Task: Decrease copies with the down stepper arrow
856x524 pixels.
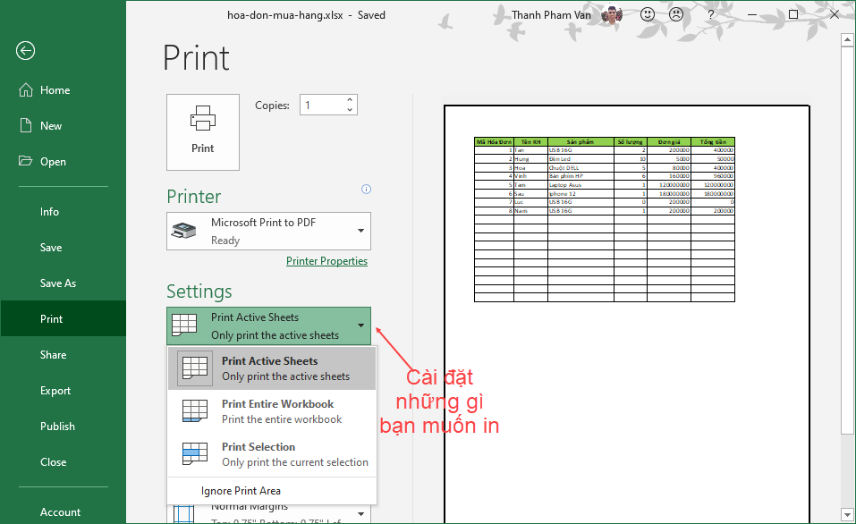Action: (x=350, y=110)
